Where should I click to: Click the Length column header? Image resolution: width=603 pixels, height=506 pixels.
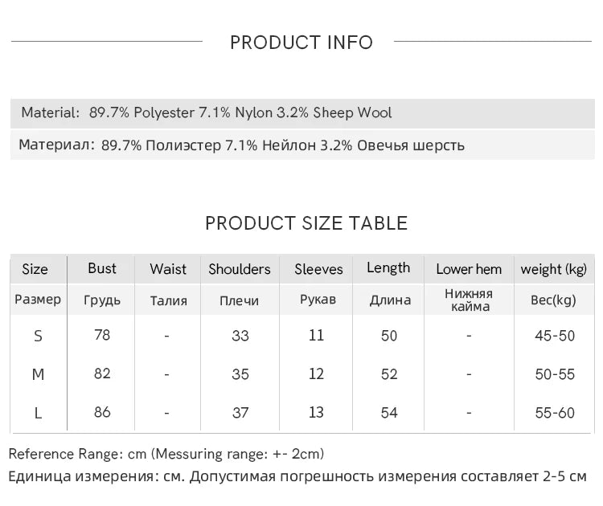[388, 268]
